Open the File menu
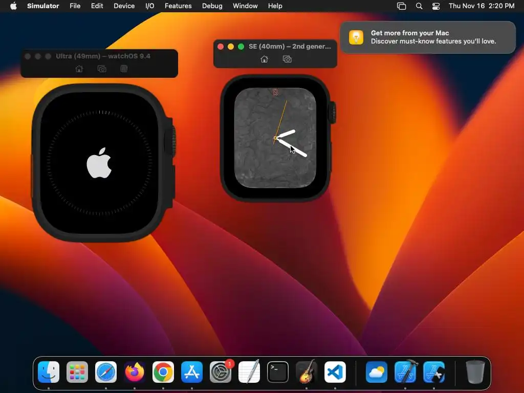This screenshot has height=393, width=524. pos(75,6)
